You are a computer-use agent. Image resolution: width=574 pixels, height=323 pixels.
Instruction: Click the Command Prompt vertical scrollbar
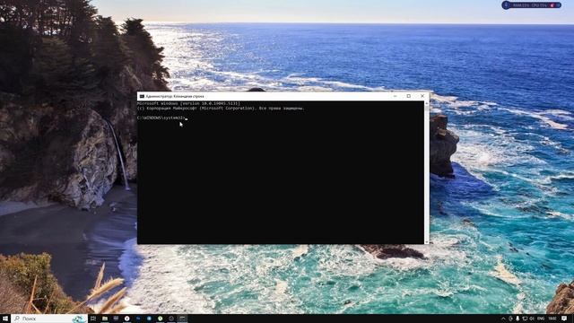click(427, 172)
